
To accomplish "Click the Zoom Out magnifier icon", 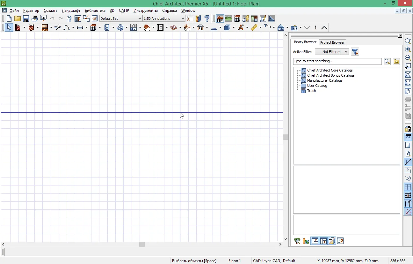I will click(x=408, y=58).
